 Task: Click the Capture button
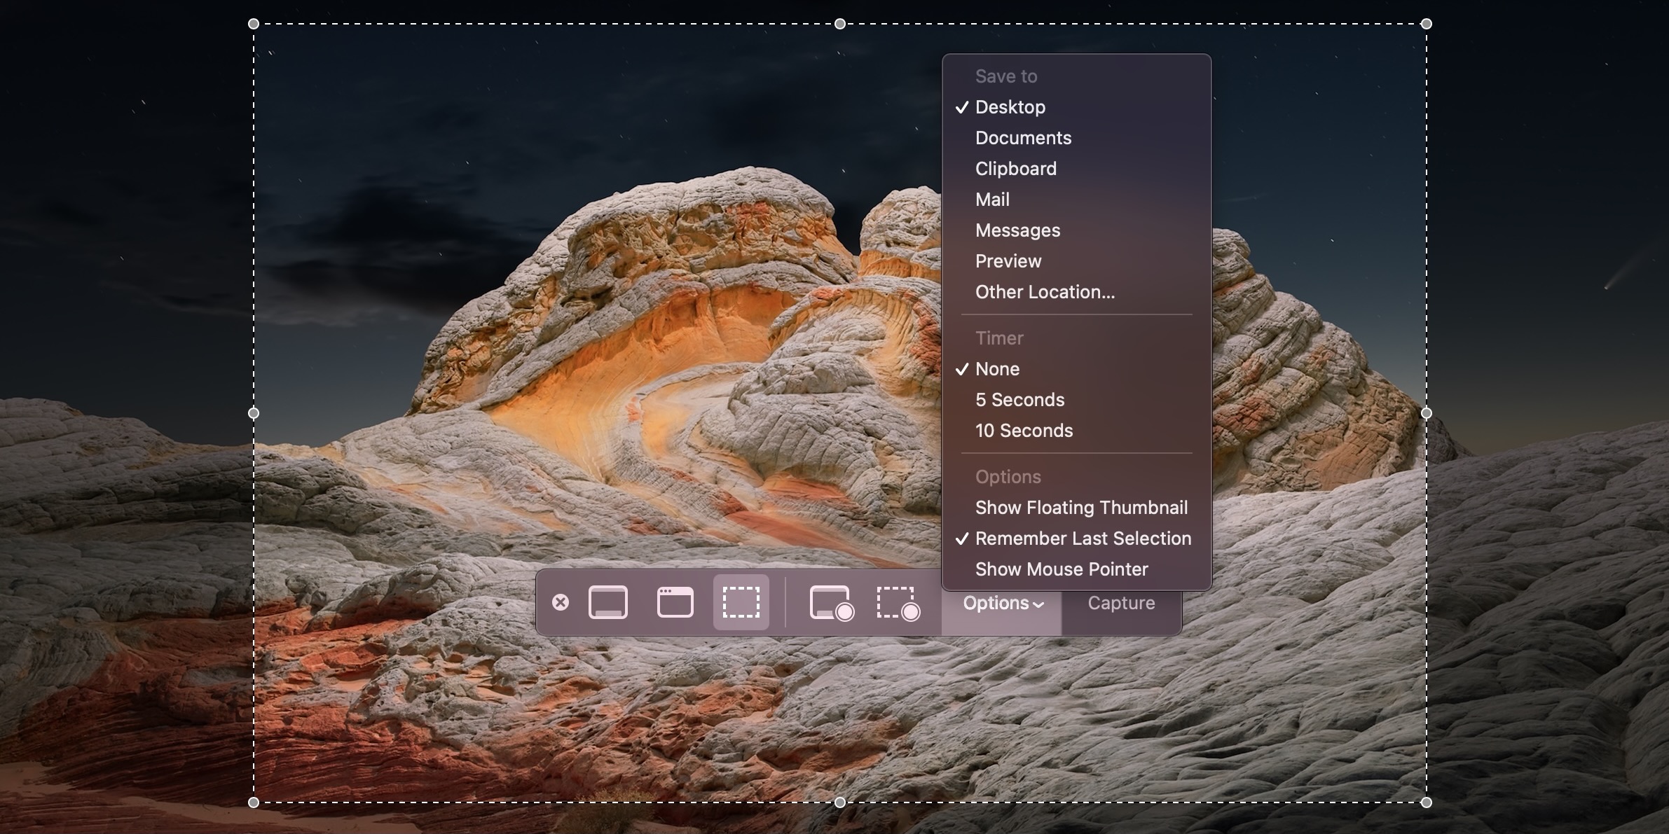point(1120,602)
